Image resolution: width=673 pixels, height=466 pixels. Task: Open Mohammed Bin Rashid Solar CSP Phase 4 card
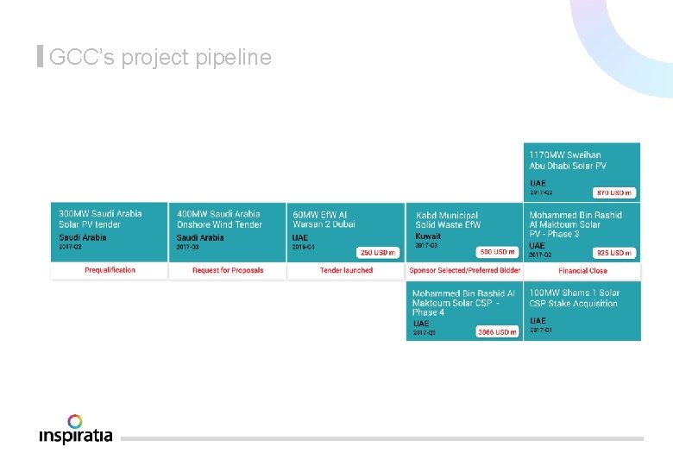[464, 311]
